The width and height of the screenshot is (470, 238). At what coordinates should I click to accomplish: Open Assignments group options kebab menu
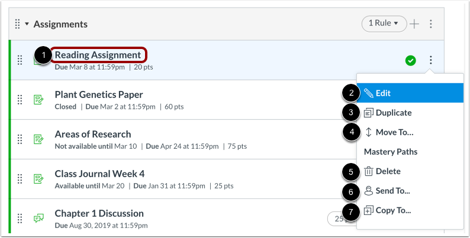point(431,24)
